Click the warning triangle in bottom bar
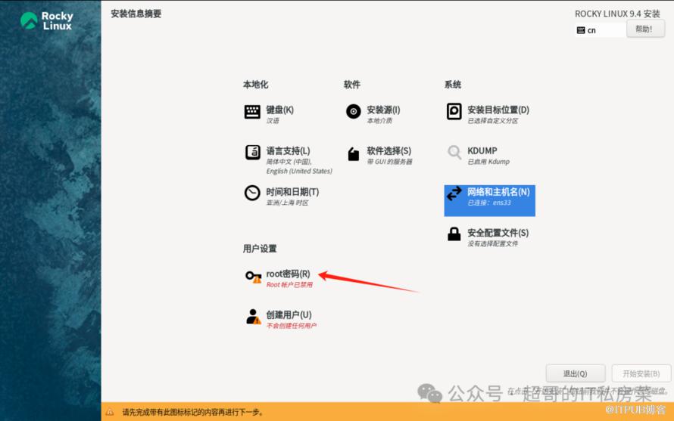674x421 pixels. click(110, 412)
